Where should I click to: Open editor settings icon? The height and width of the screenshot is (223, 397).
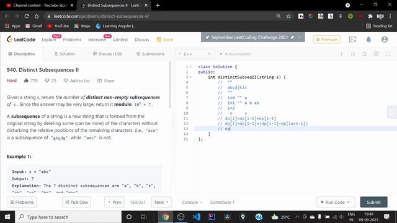coord(377,54)
